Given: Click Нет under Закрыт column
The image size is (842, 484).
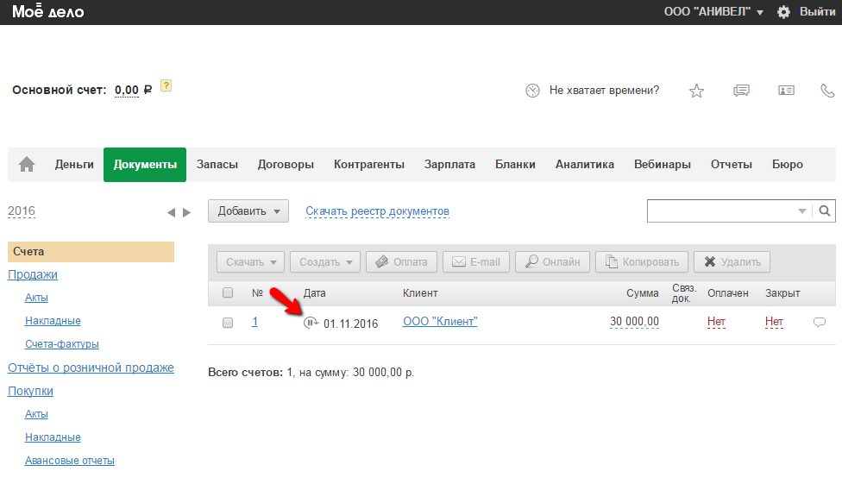Looking at the screenshot, I should 774,321.
